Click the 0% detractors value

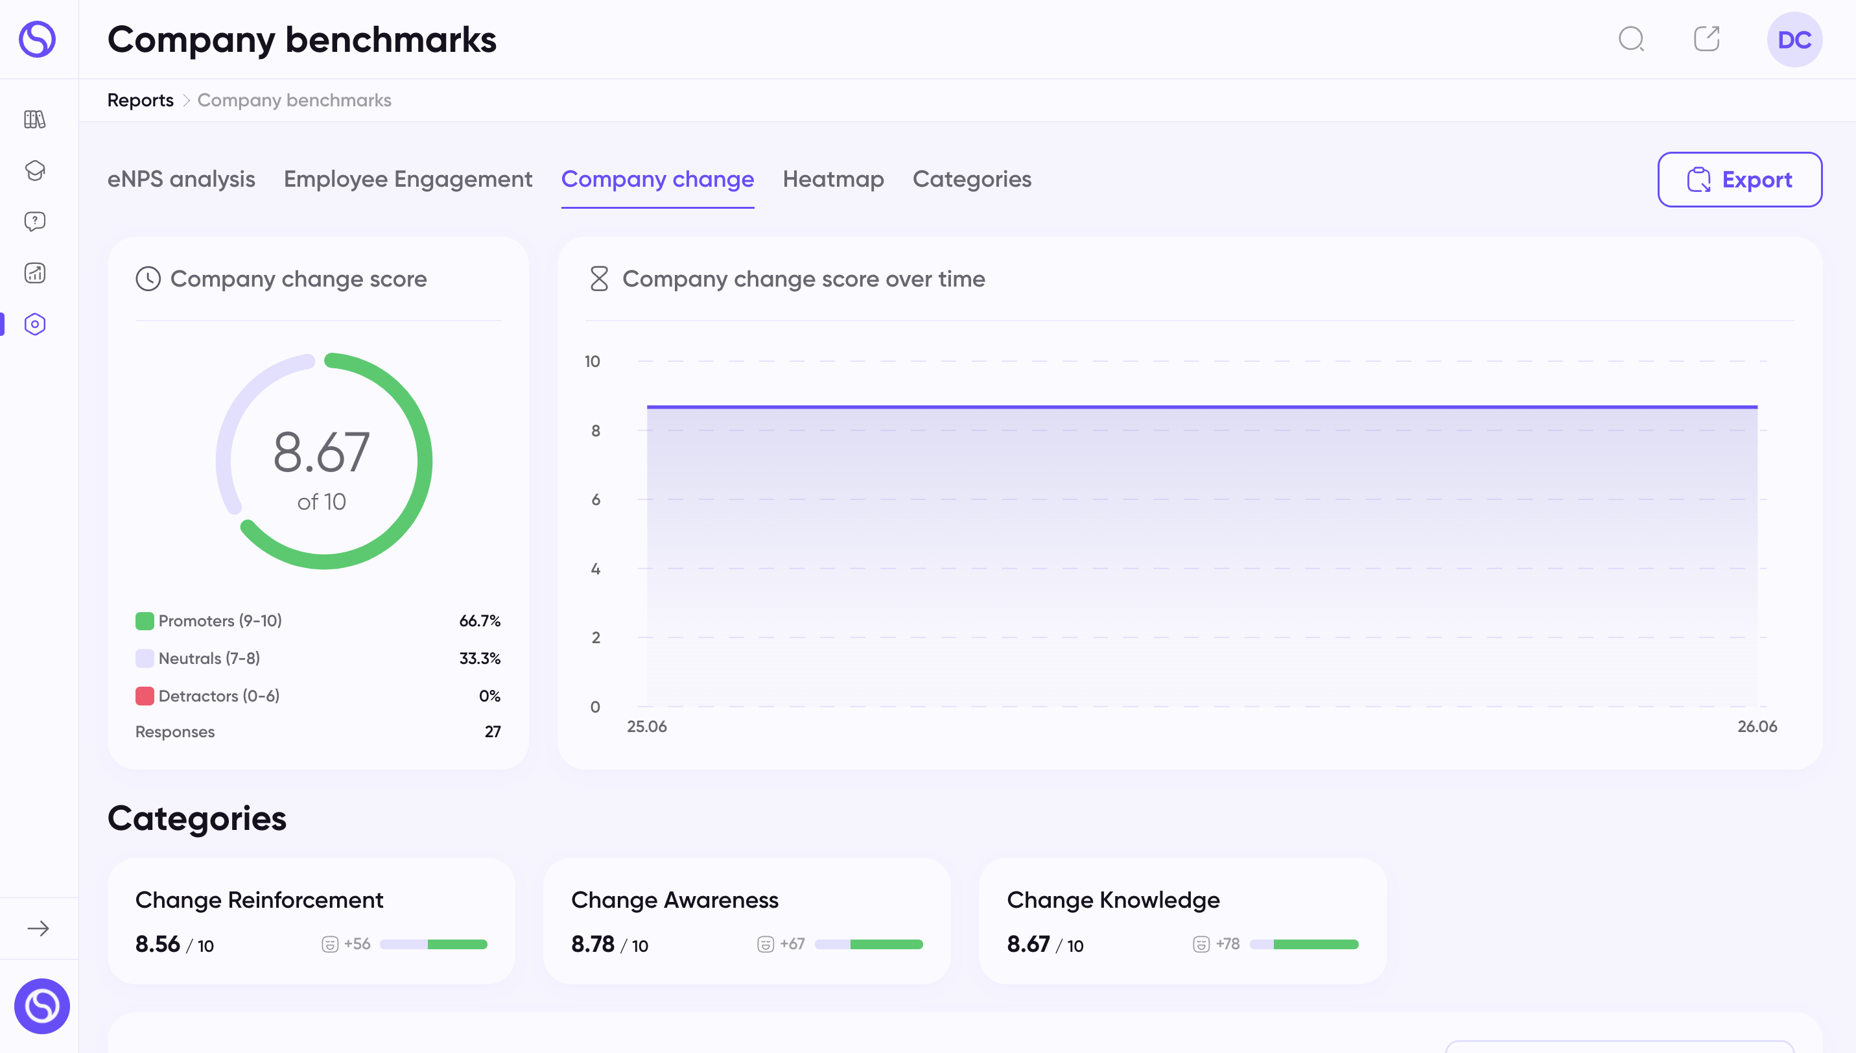pyautogui.click(x=489, y=696)
